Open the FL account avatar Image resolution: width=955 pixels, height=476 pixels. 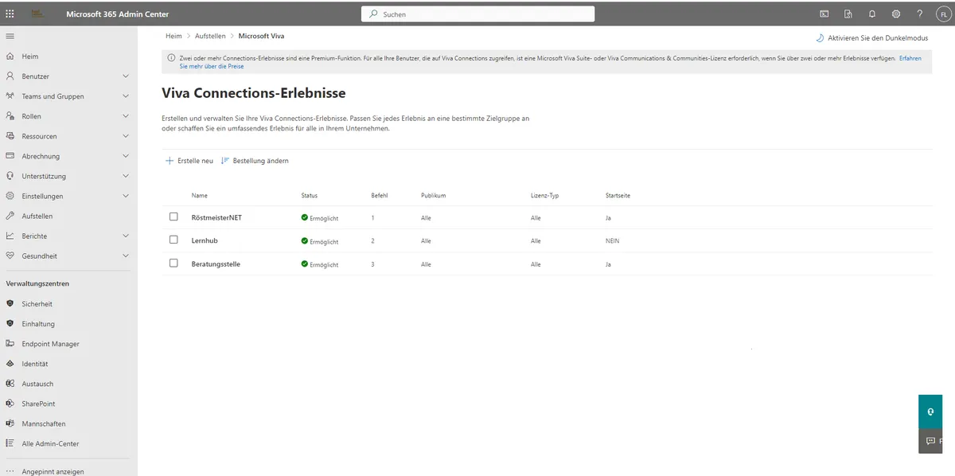(942, 14)
